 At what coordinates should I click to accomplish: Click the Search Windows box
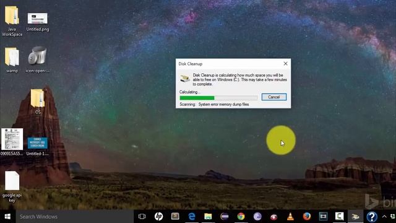pyautogui.click(x=75, y=217)
